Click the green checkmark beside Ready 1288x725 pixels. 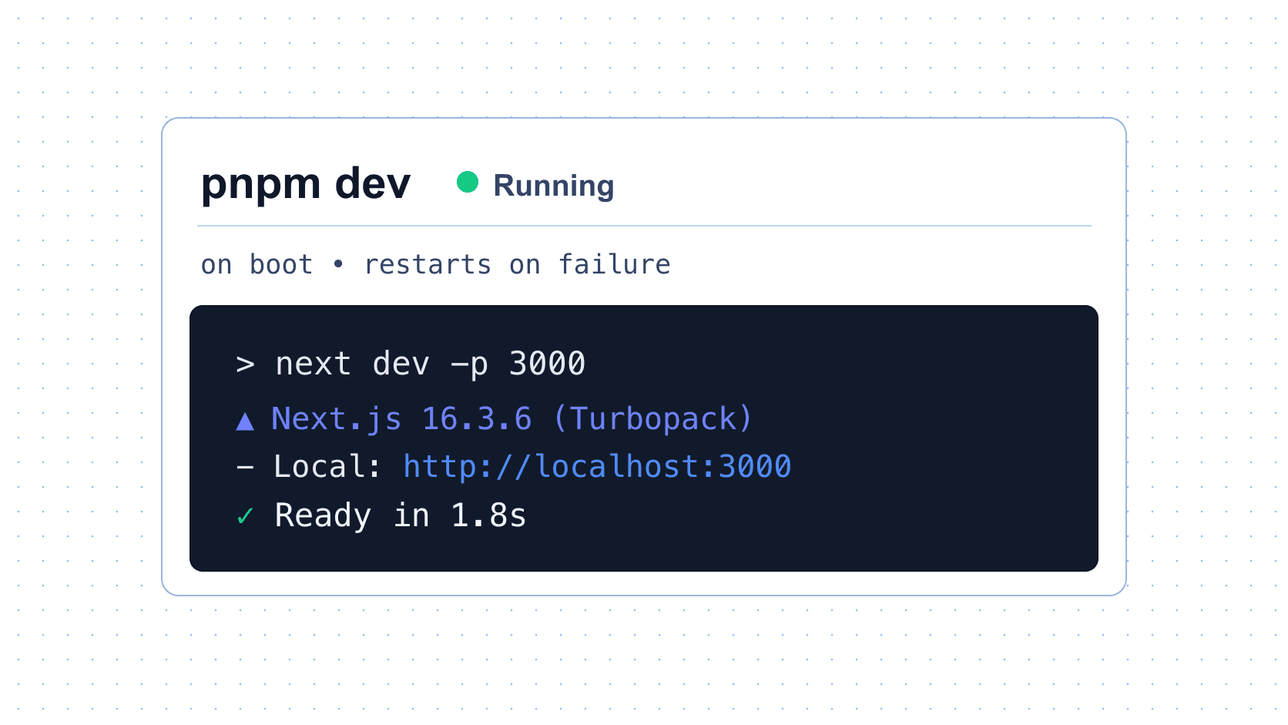click(245, 515)
